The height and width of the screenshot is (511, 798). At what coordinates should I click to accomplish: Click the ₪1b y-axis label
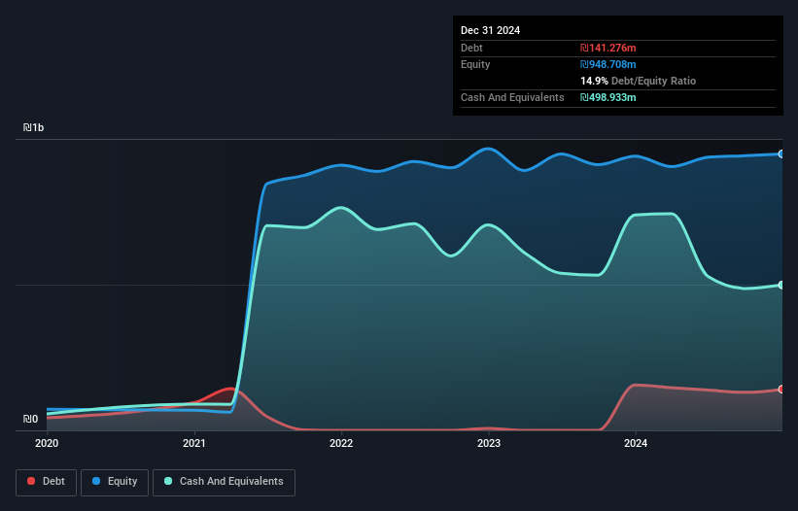coord(34,127)
